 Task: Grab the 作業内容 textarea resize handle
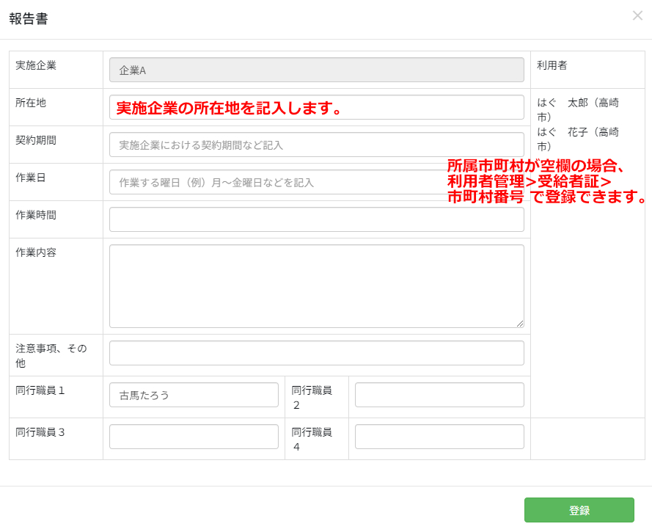point(520,324)
